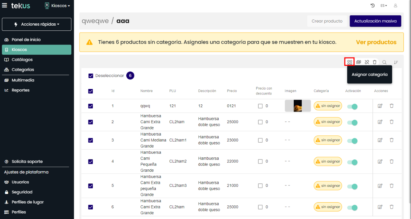The width and height of the screenshot is (411, 219).
Task: Uncheck the Deseleccionar checkbox
Action: 91,76
